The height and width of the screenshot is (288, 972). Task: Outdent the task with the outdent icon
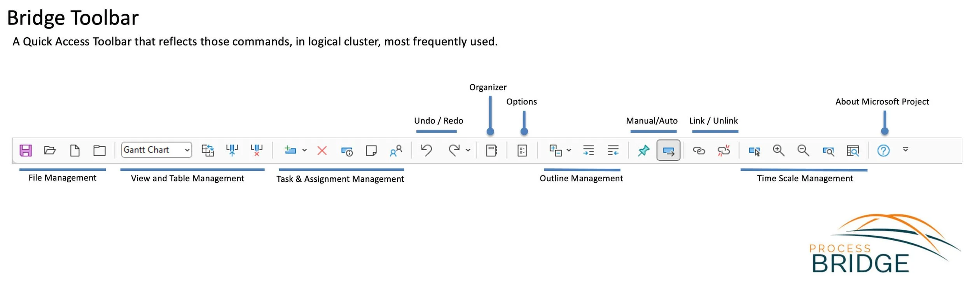coord(613,150)
